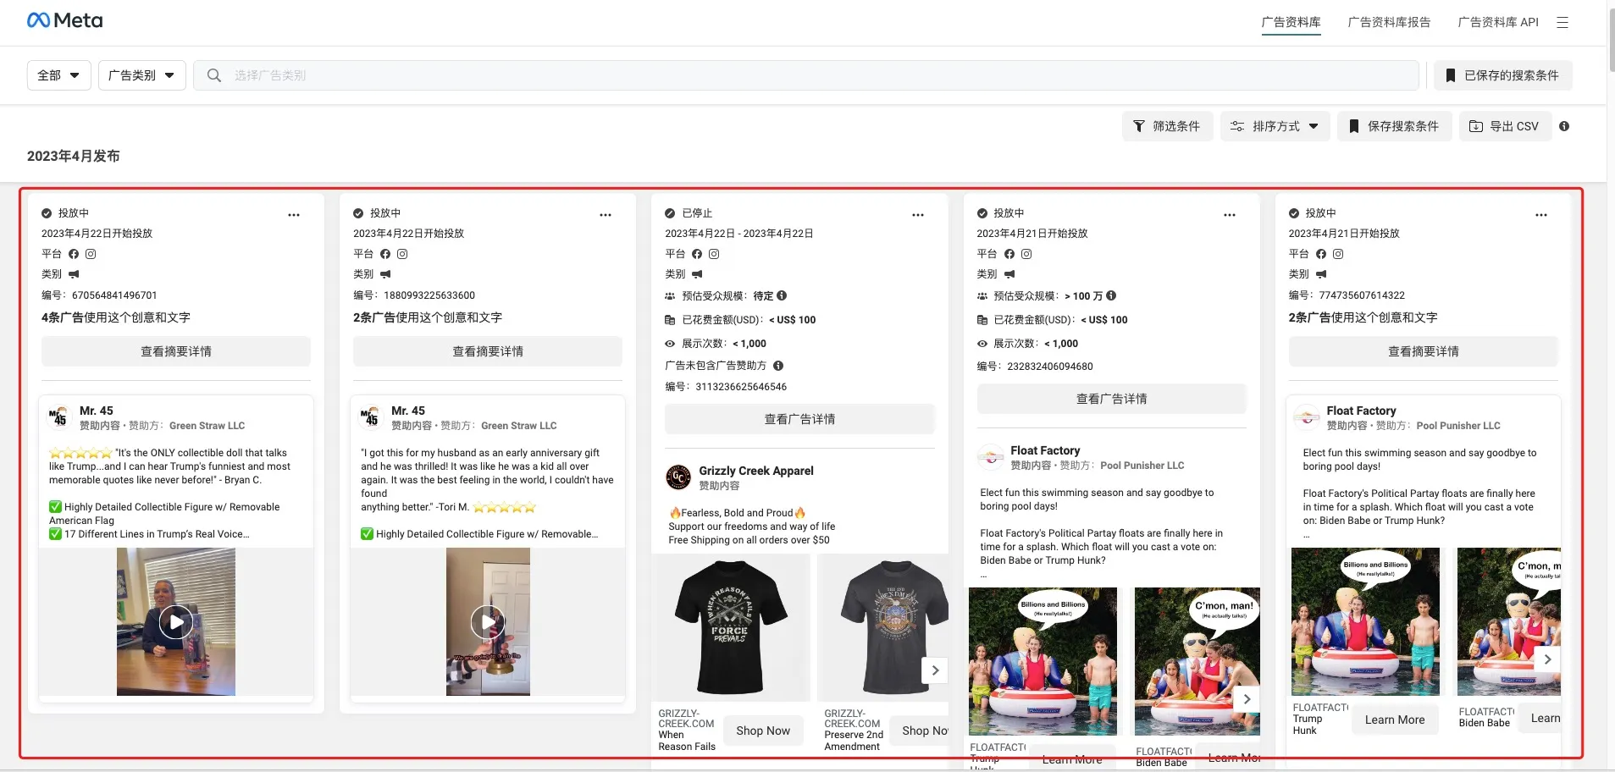Click Facebook platform icon in first card
The image size is (1615, 772).
tap(74, 254)
